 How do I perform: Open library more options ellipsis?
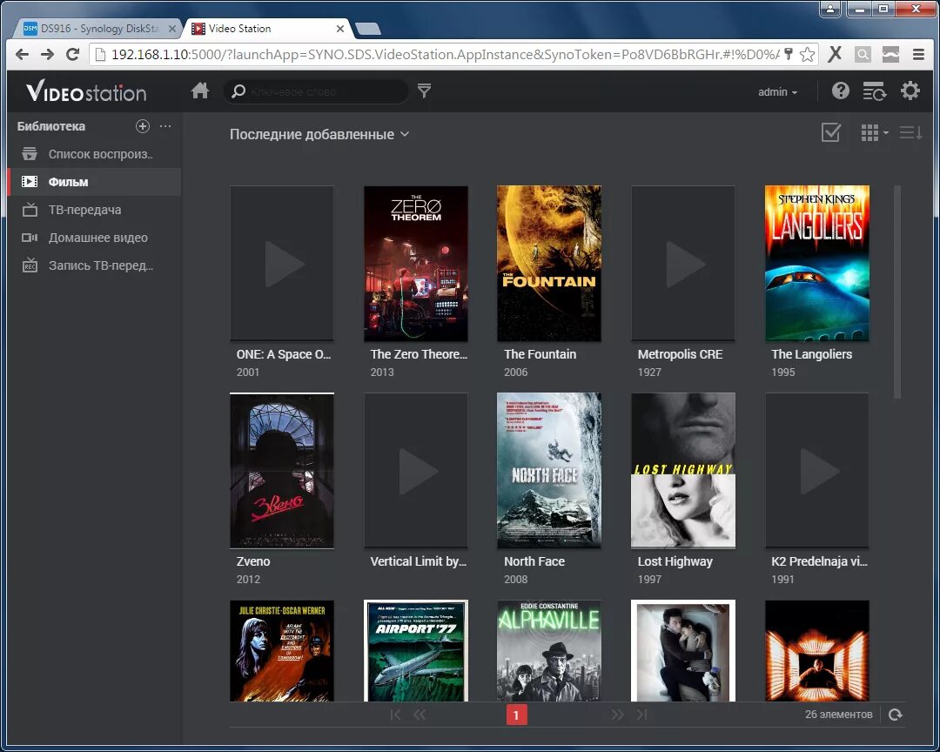[x=165, y=126]
